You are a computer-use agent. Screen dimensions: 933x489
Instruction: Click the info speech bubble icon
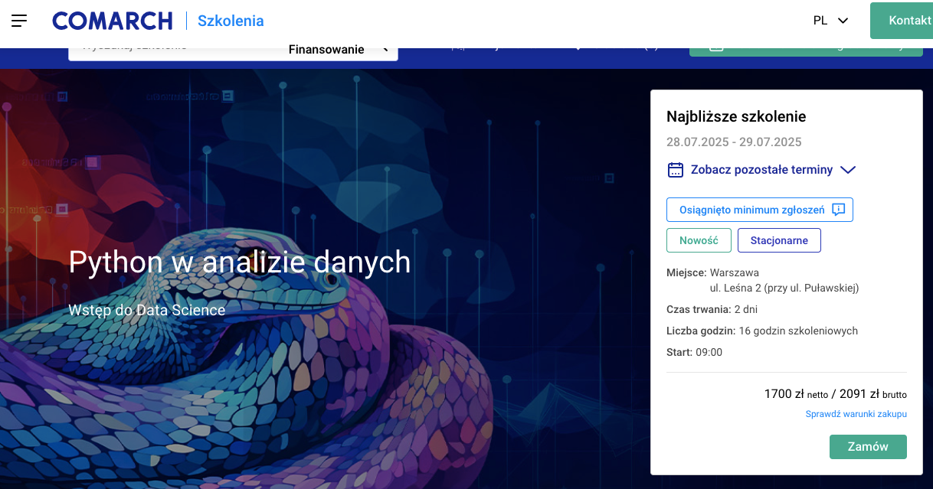pos(839,210)
